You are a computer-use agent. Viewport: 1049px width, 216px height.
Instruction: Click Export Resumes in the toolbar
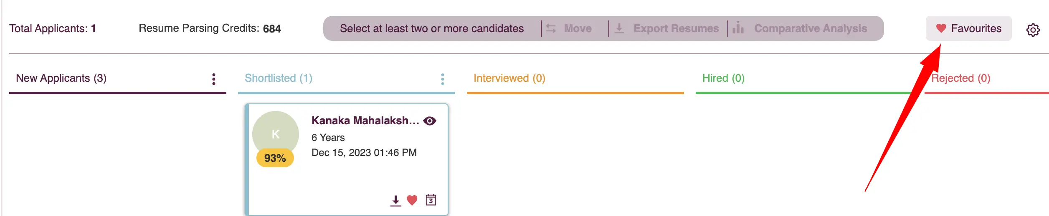click(666, 28)
